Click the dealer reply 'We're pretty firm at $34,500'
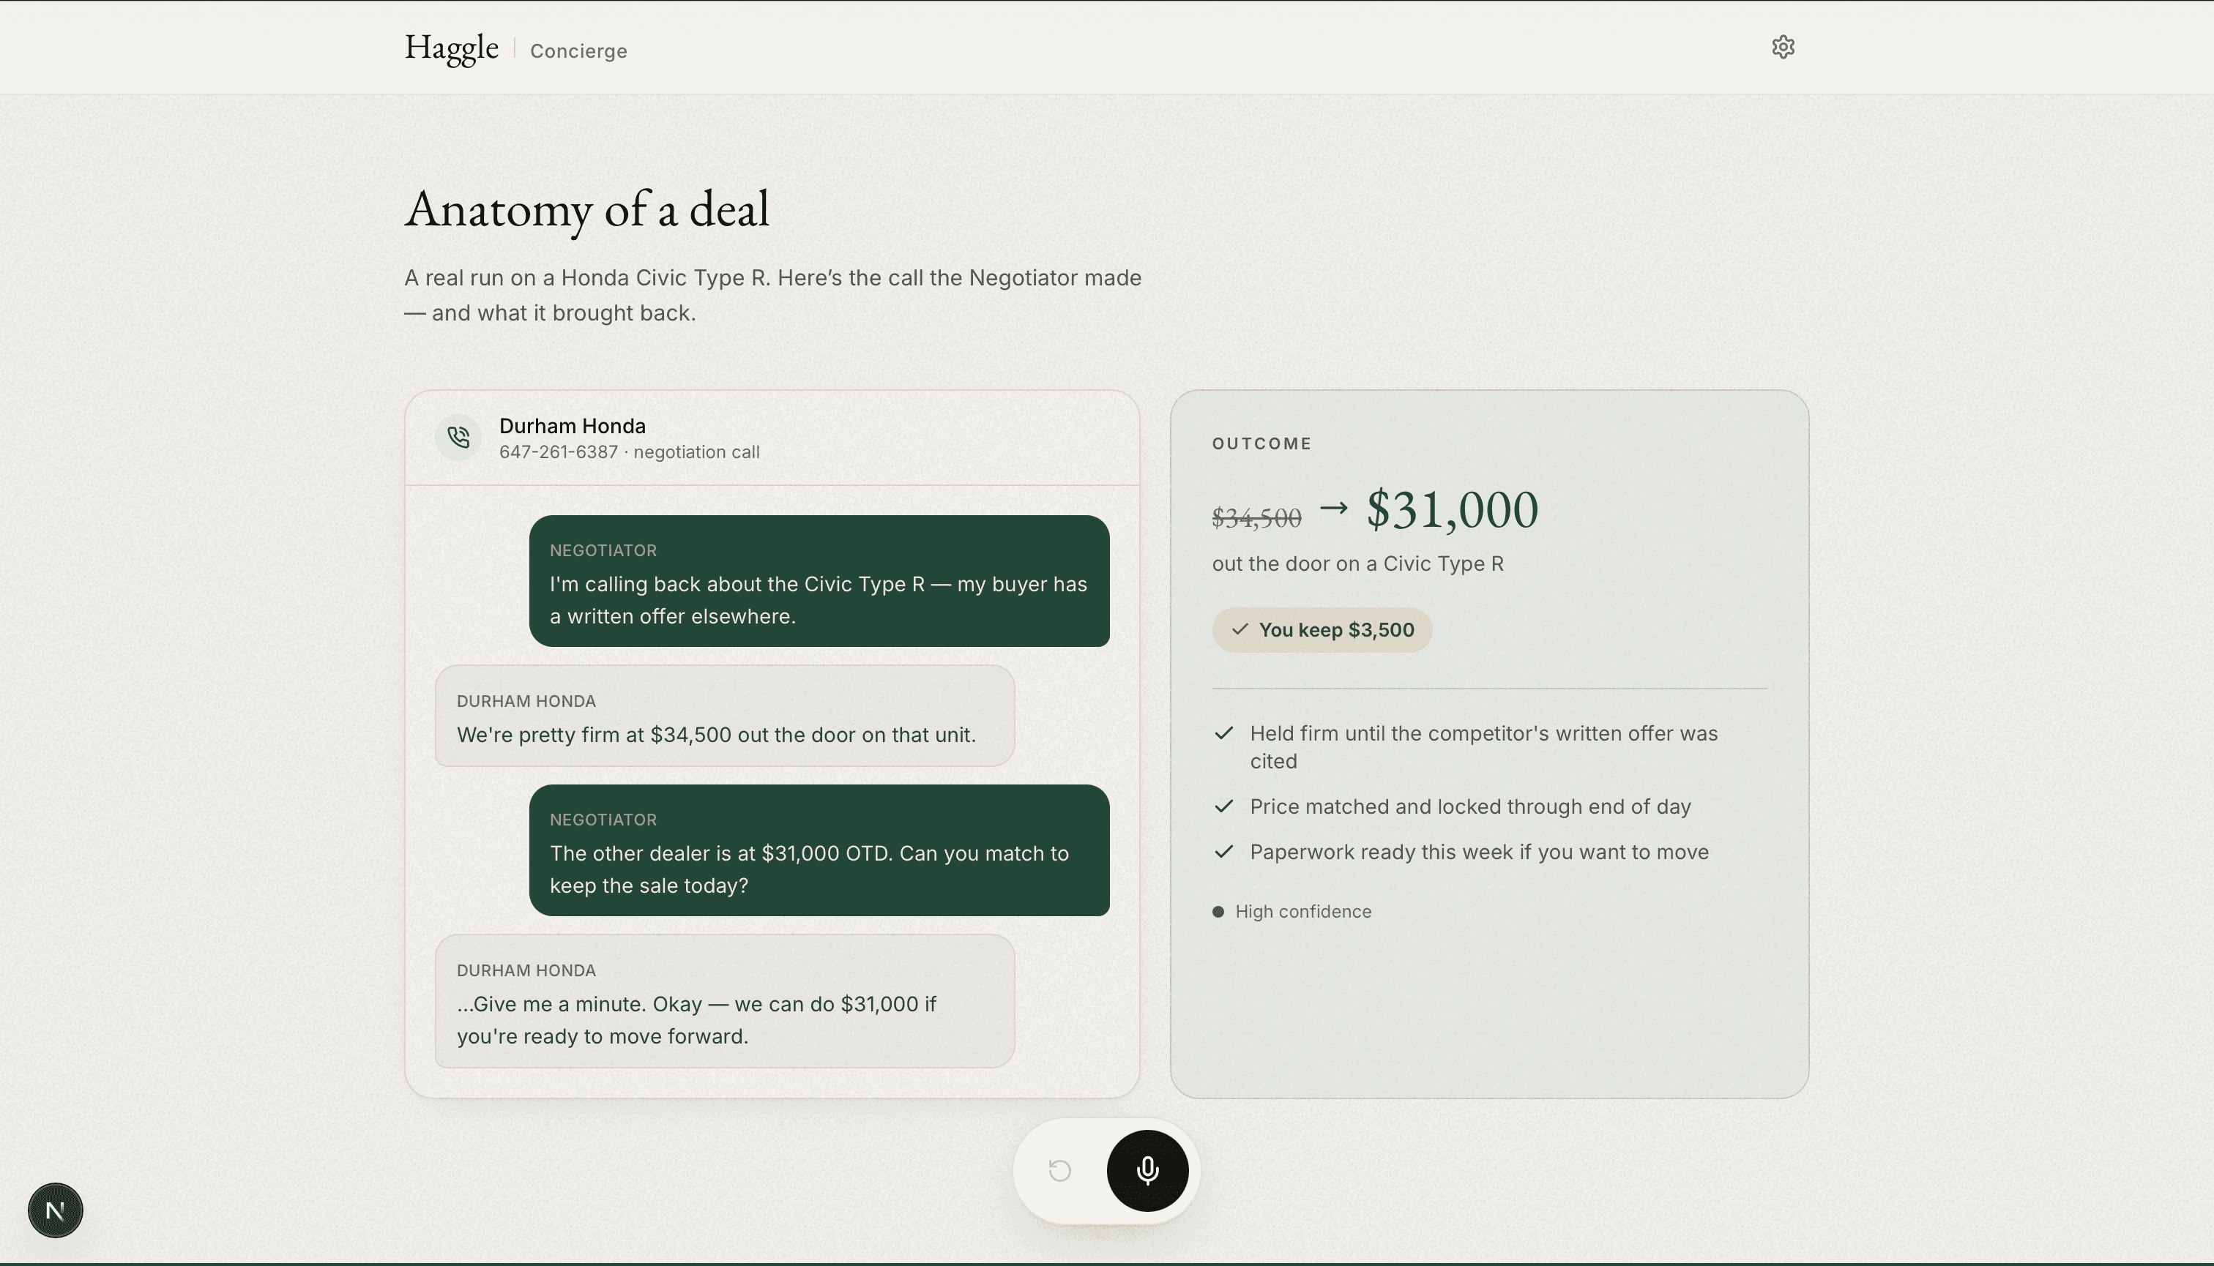Image resolution: width=2214 pixels, height=1266 pixels. (725, 716)
